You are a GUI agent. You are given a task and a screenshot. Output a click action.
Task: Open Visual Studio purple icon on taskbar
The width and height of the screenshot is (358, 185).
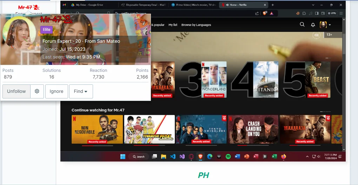[x=182, y=157]
